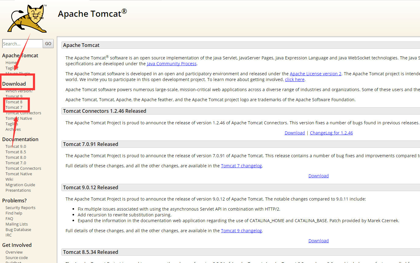The width and height of the screenshot is (420, 263).
Task: Open Overview under Get Involved
Action: (14, 252)
